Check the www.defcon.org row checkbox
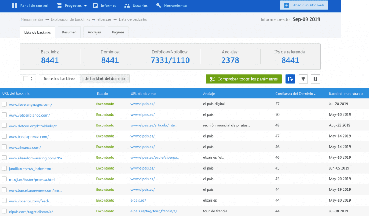Viewport: 369px width, 216px height. pyautogui.click(x=4, y=125)
